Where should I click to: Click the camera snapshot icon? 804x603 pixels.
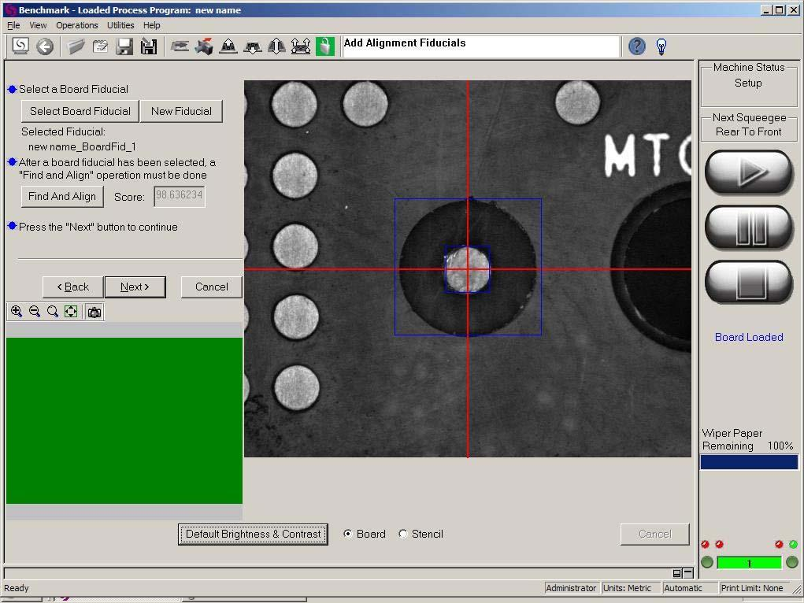tap(94, 312)
